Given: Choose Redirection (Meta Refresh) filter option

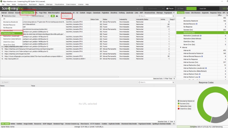Looking at the screenshot, I should point(12,39).
